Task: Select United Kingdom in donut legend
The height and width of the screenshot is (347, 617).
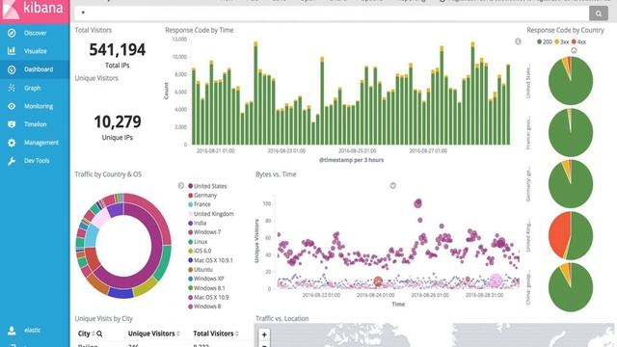Action: (211, 214)
